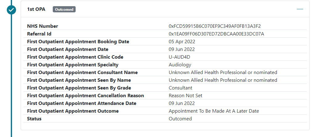Click the vertical teal timeline line
Viewport: 312px width, 137px height.
point(11,77)
